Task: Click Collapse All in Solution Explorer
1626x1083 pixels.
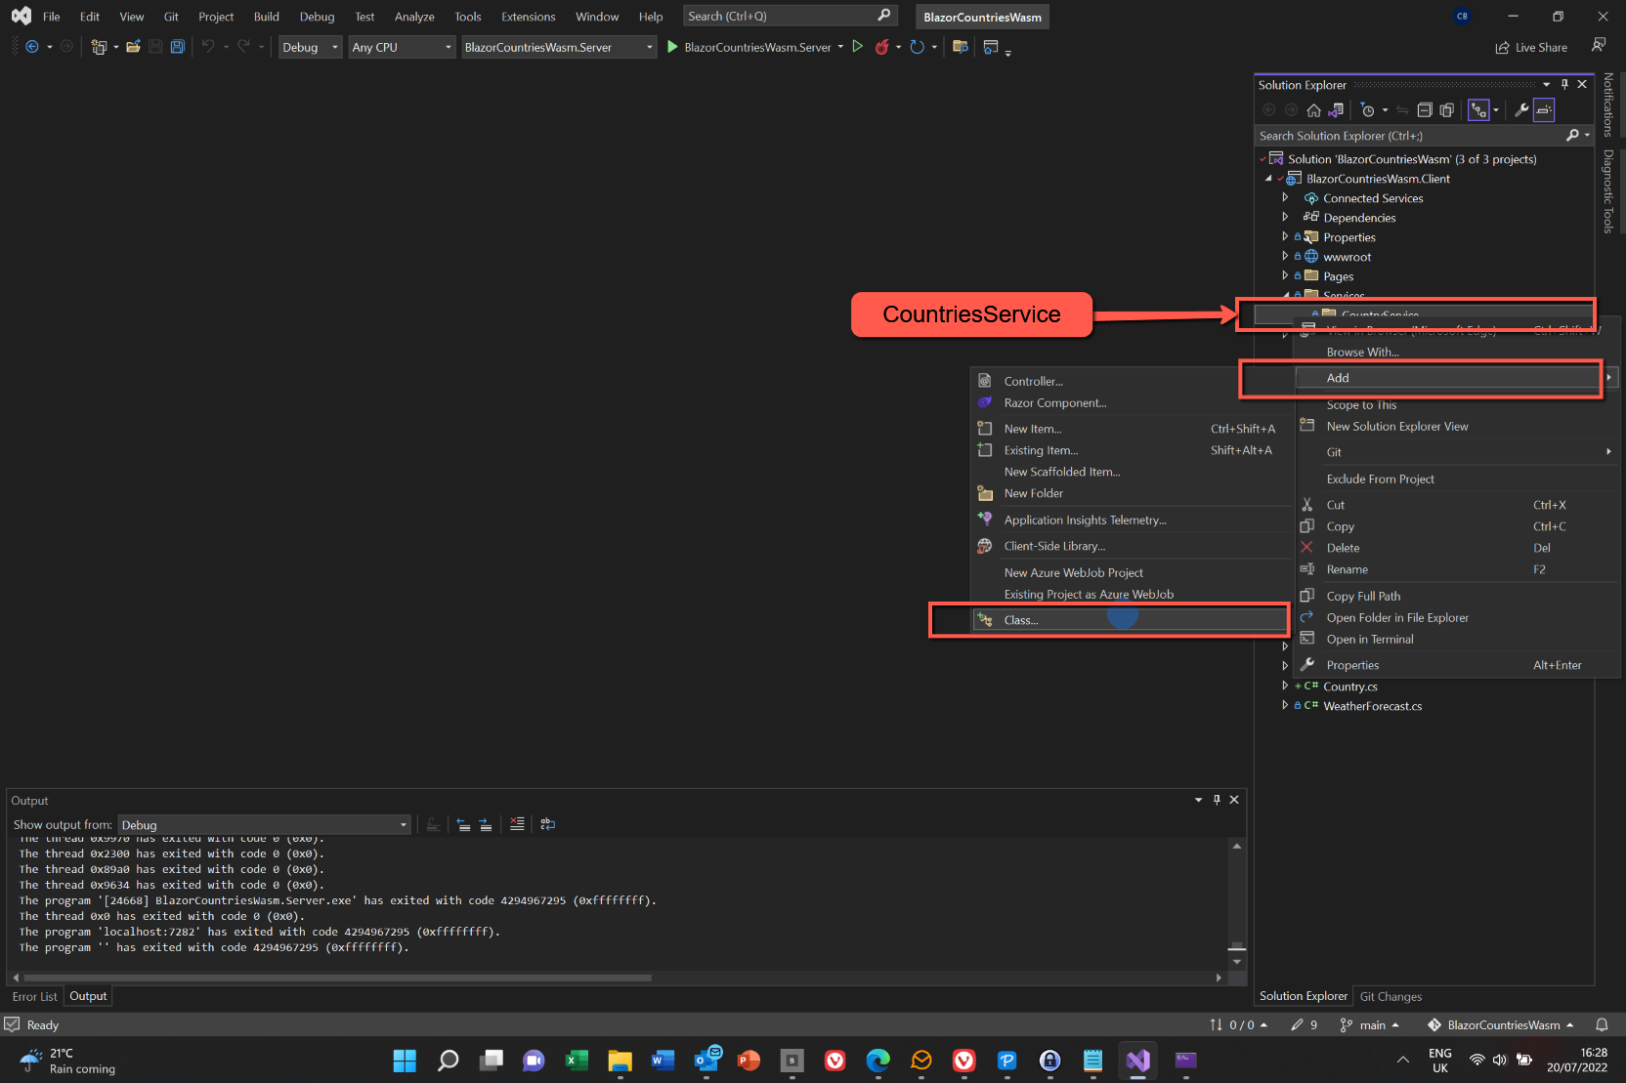Action: 1425,110
